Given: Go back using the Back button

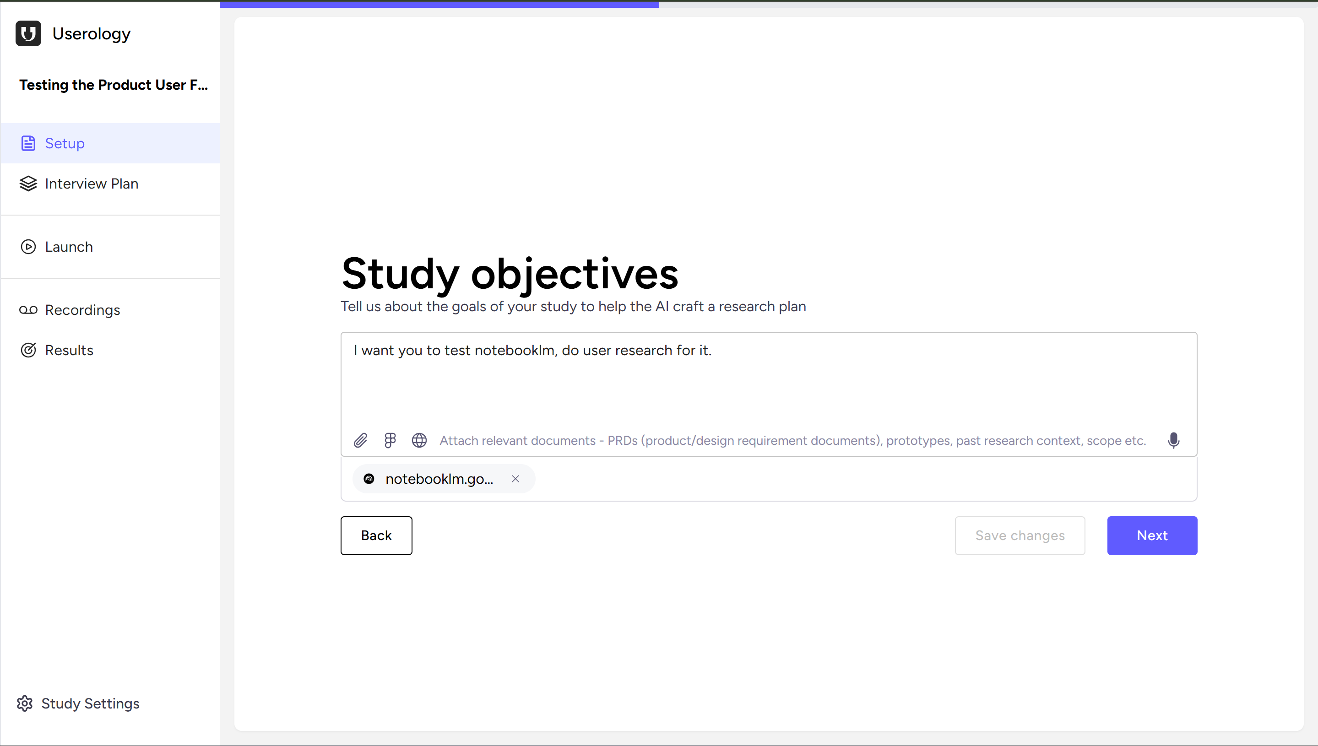Looking at the screenshot, I should coord(375,535).
